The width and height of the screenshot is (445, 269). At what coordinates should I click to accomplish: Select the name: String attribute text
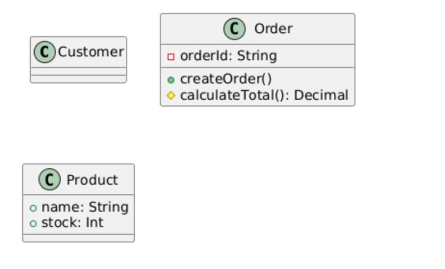pos(85,207)
